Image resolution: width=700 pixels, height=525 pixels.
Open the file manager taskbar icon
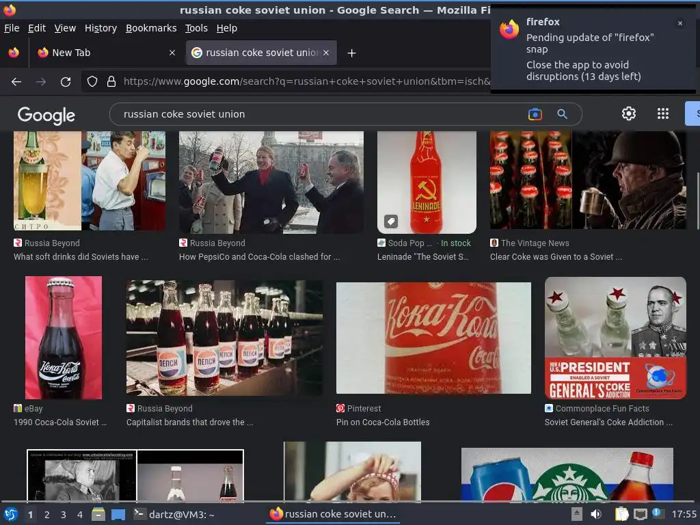[x=98, y=514]
